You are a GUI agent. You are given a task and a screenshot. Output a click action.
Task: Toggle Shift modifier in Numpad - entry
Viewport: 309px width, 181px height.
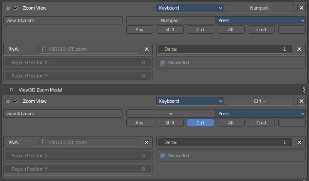(170, 30)
